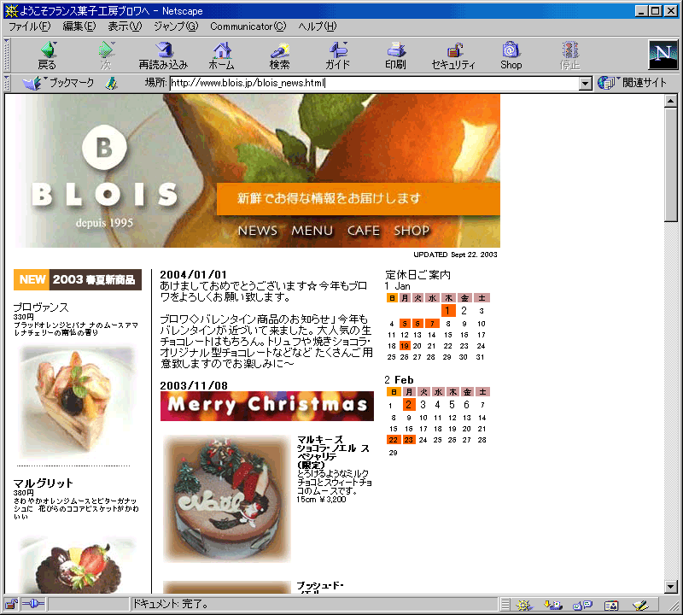
Task: Click the CAFE navigation link
Action: point(364,231)
